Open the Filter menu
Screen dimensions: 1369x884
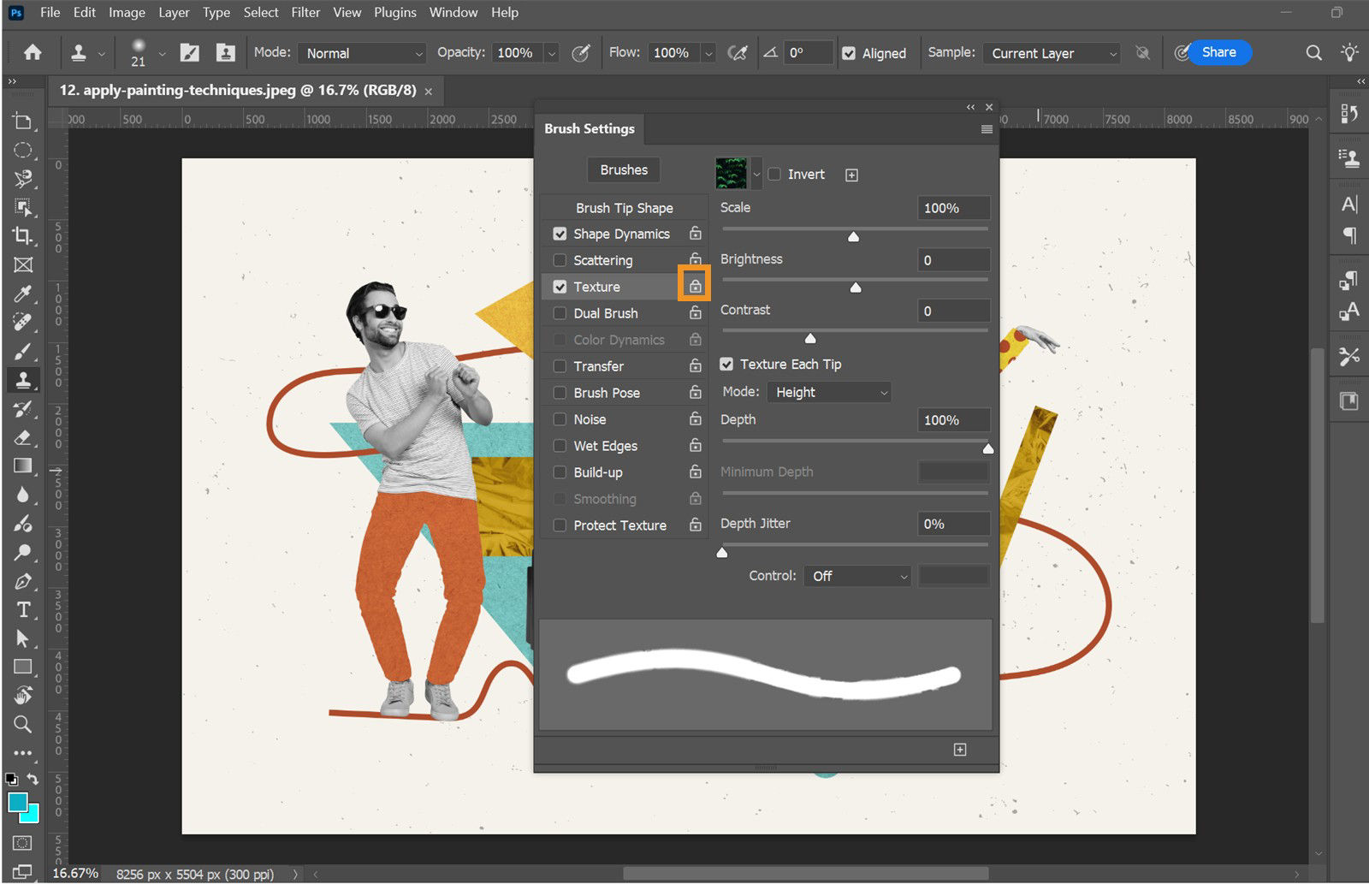click(x=305, y=12)
